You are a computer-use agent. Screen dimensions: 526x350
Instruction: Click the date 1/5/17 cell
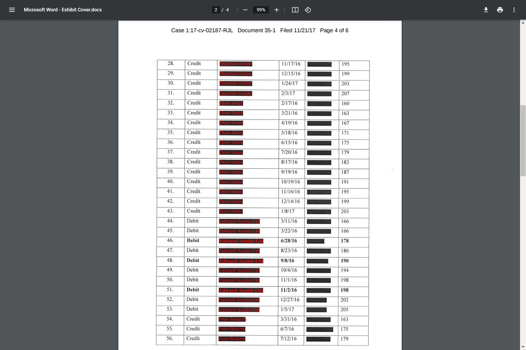click(288, 309)
